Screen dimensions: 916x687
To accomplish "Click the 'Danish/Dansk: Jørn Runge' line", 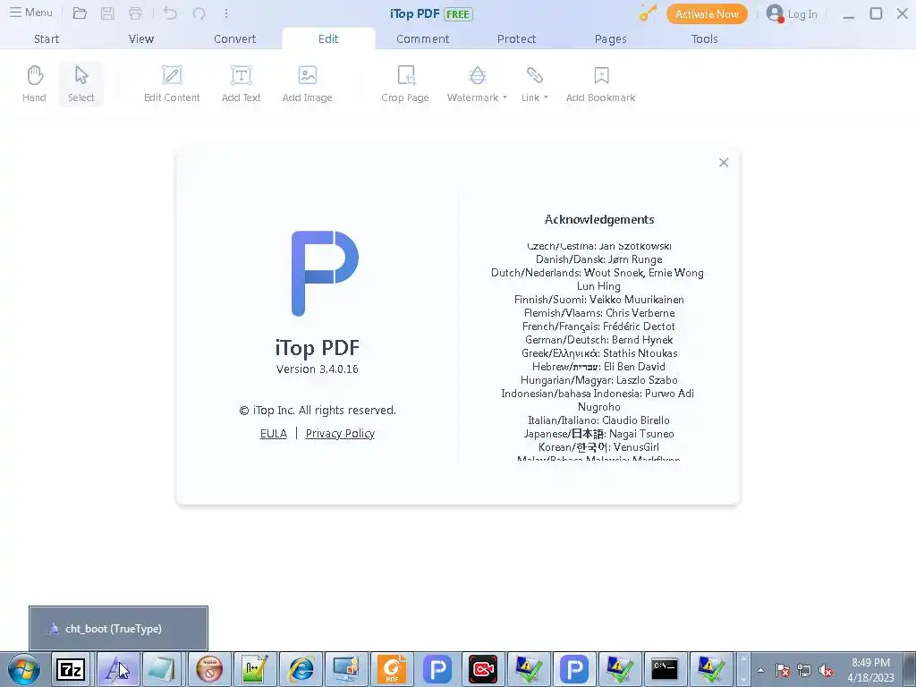I will pos(598,259).
